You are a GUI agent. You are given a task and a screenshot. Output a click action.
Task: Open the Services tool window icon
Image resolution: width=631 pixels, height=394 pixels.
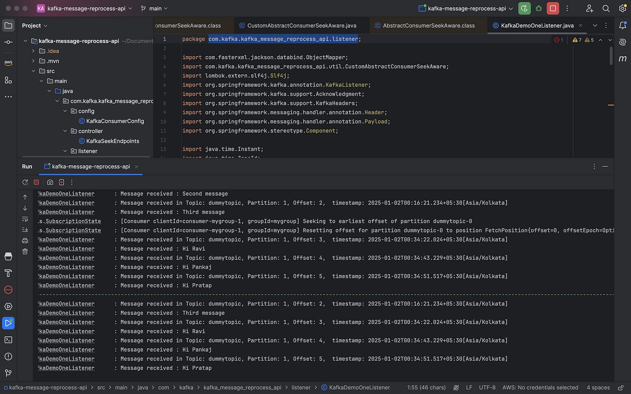[8, 307]
